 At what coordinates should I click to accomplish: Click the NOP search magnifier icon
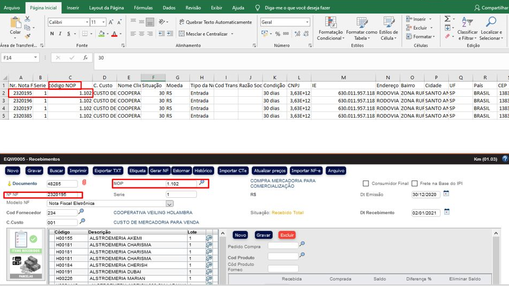coord(202,183)
